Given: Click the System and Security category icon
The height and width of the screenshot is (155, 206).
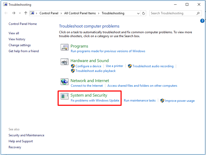Looking at the screenshot, I should 65,96.
